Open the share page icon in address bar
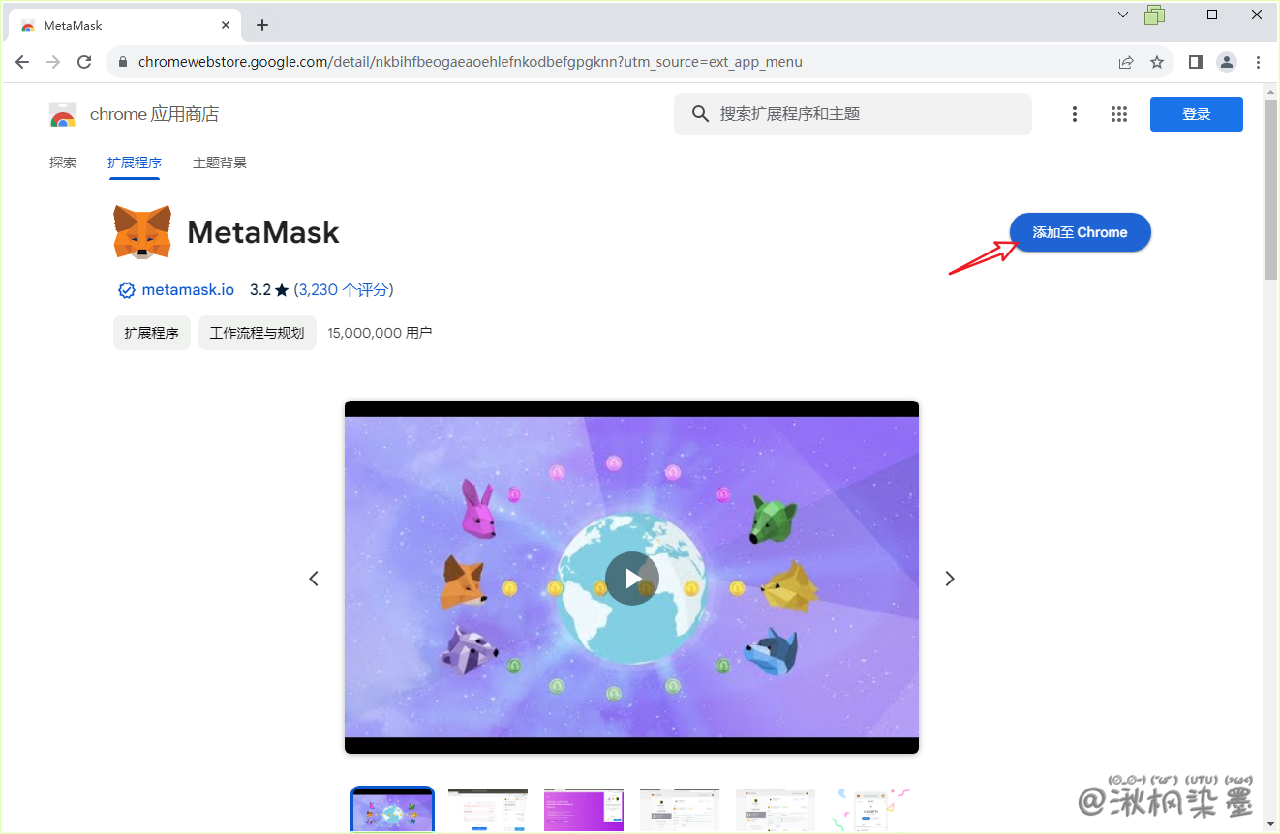This screenshot has width=1280, height=834. [1126, 62]
